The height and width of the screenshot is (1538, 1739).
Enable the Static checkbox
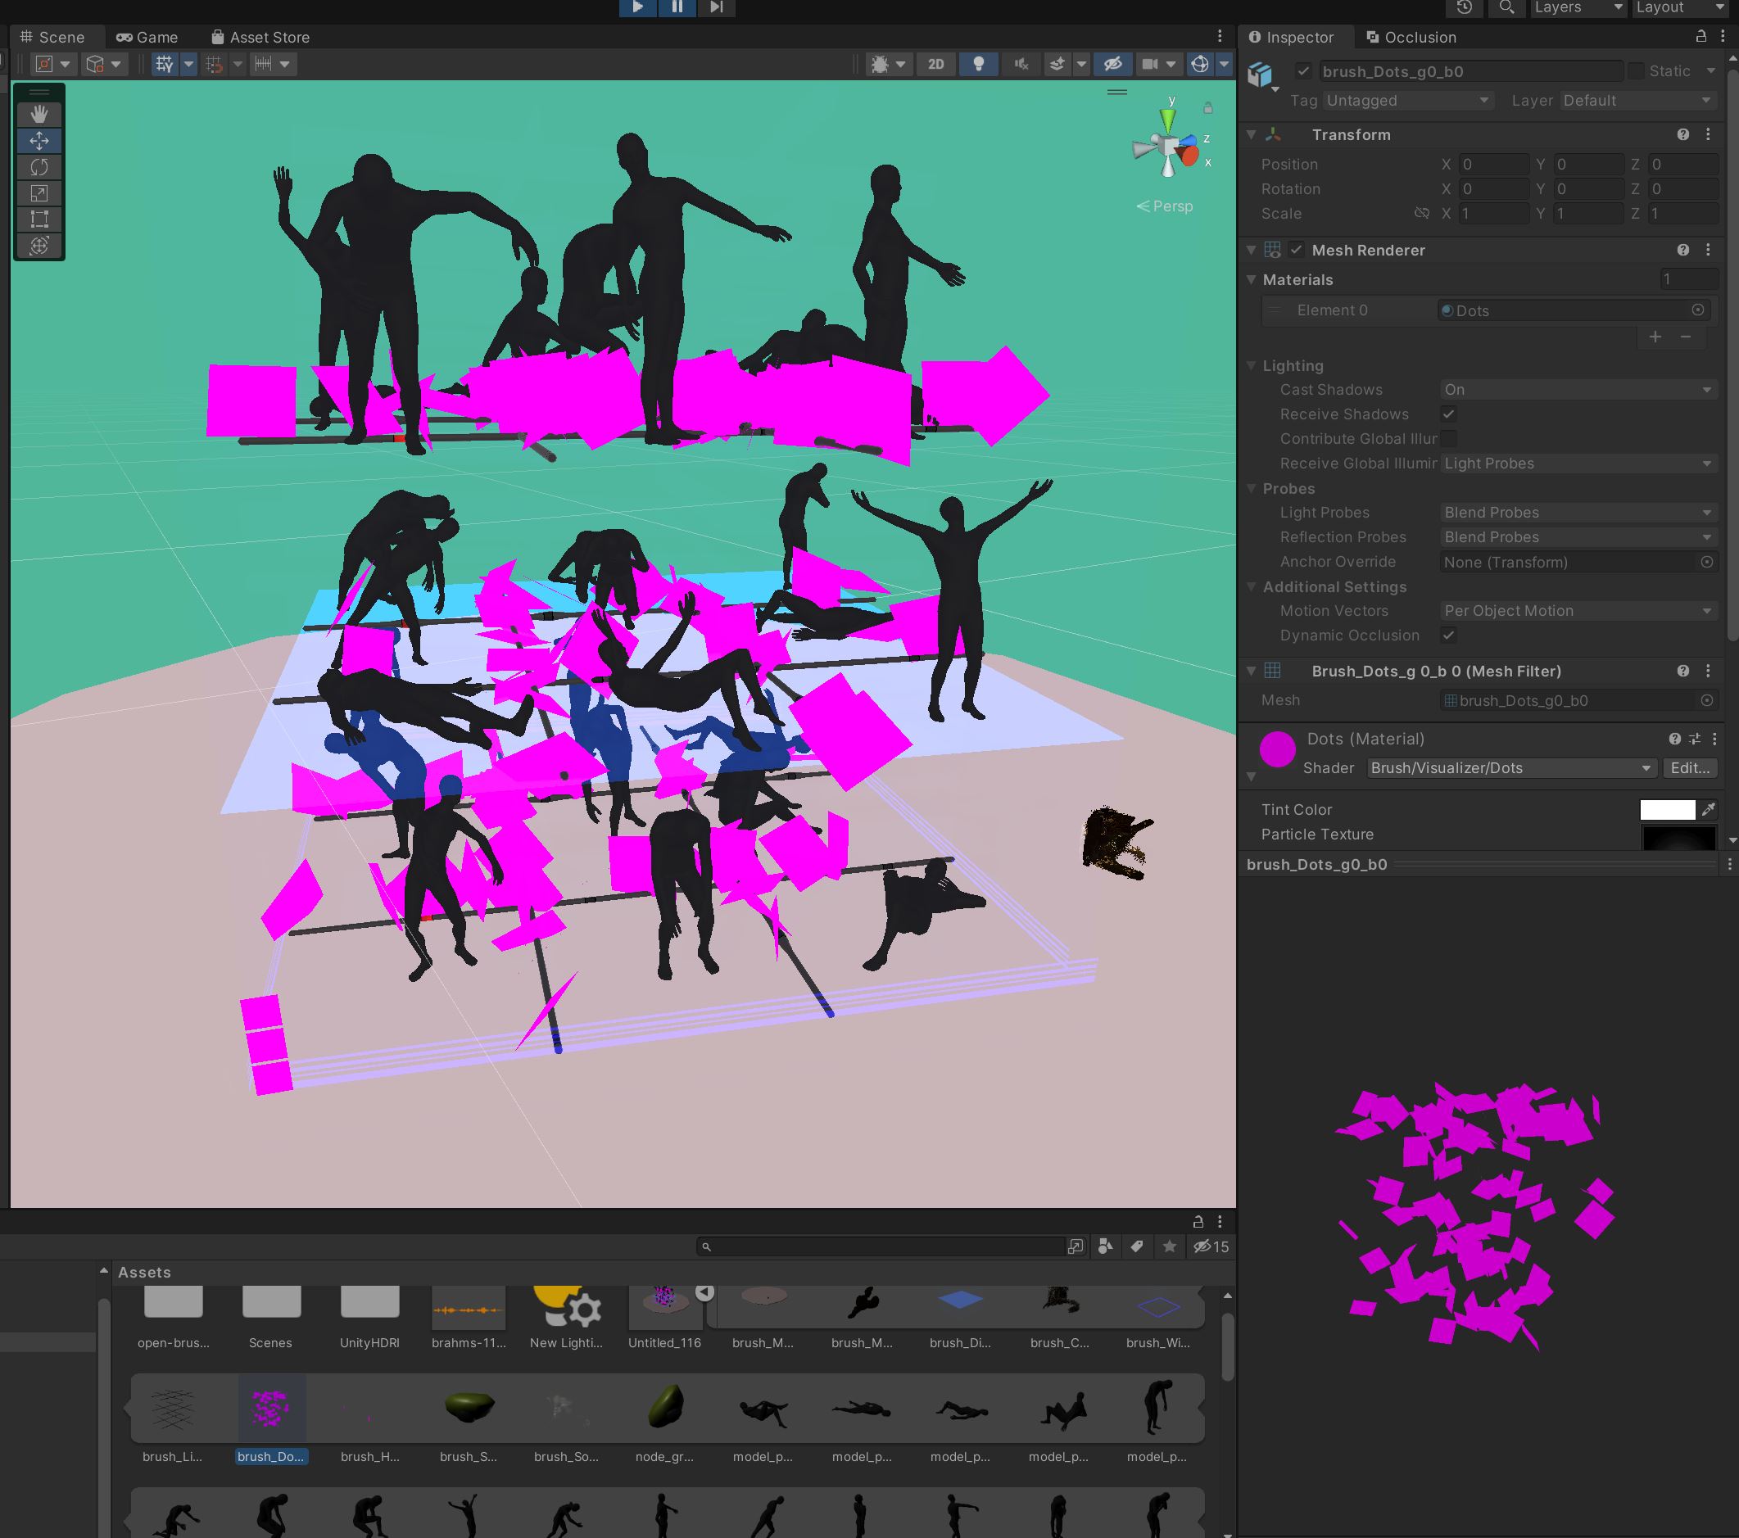(1636, 71)
